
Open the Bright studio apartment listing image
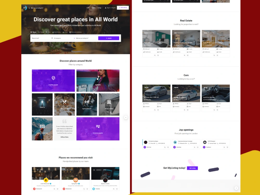156,39
